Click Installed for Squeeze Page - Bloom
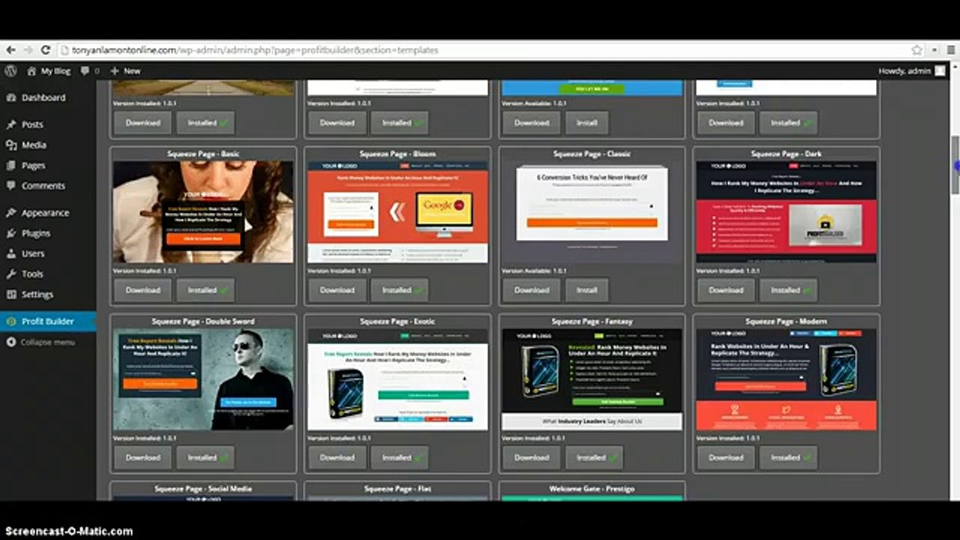 point(400,289)
